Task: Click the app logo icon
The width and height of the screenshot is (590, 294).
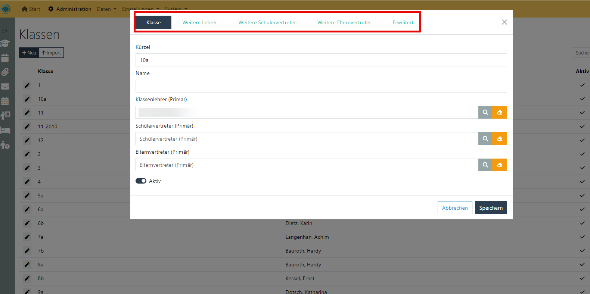Action: pyautogui.click(x=6, y=9)
